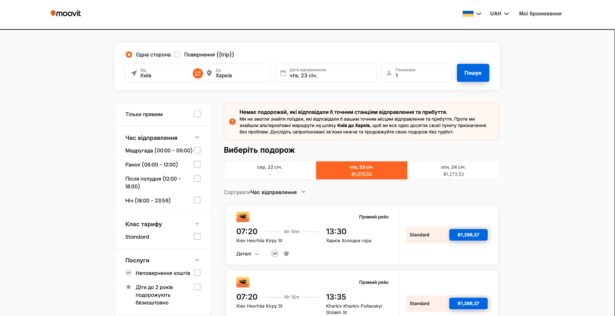
Task: Select the Повернення radio button
Action: click(177, 55)
